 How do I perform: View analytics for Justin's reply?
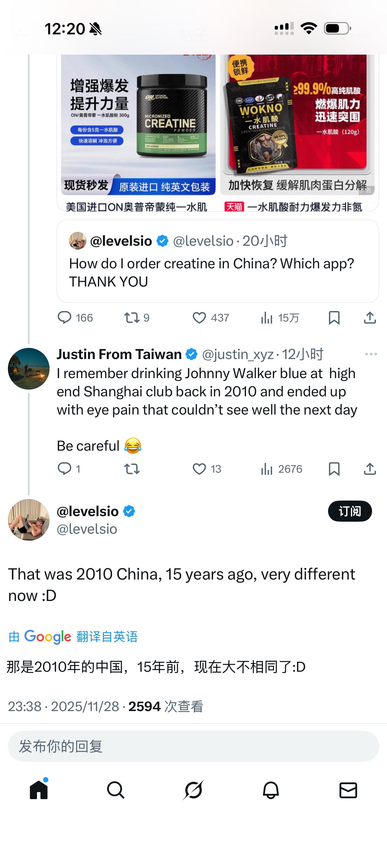pos(267,469)
